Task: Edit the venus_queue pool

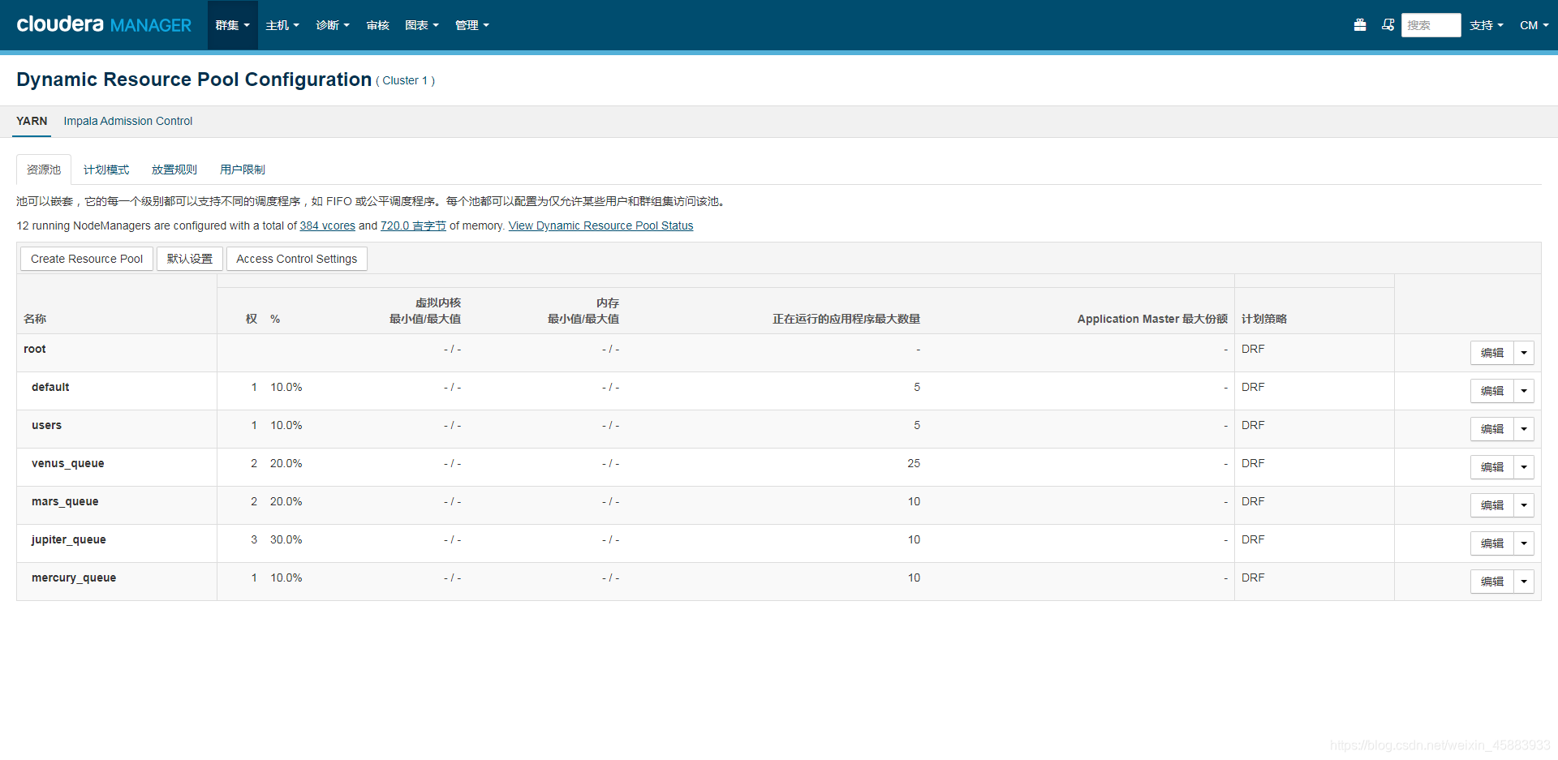Action: [1492, 467]
